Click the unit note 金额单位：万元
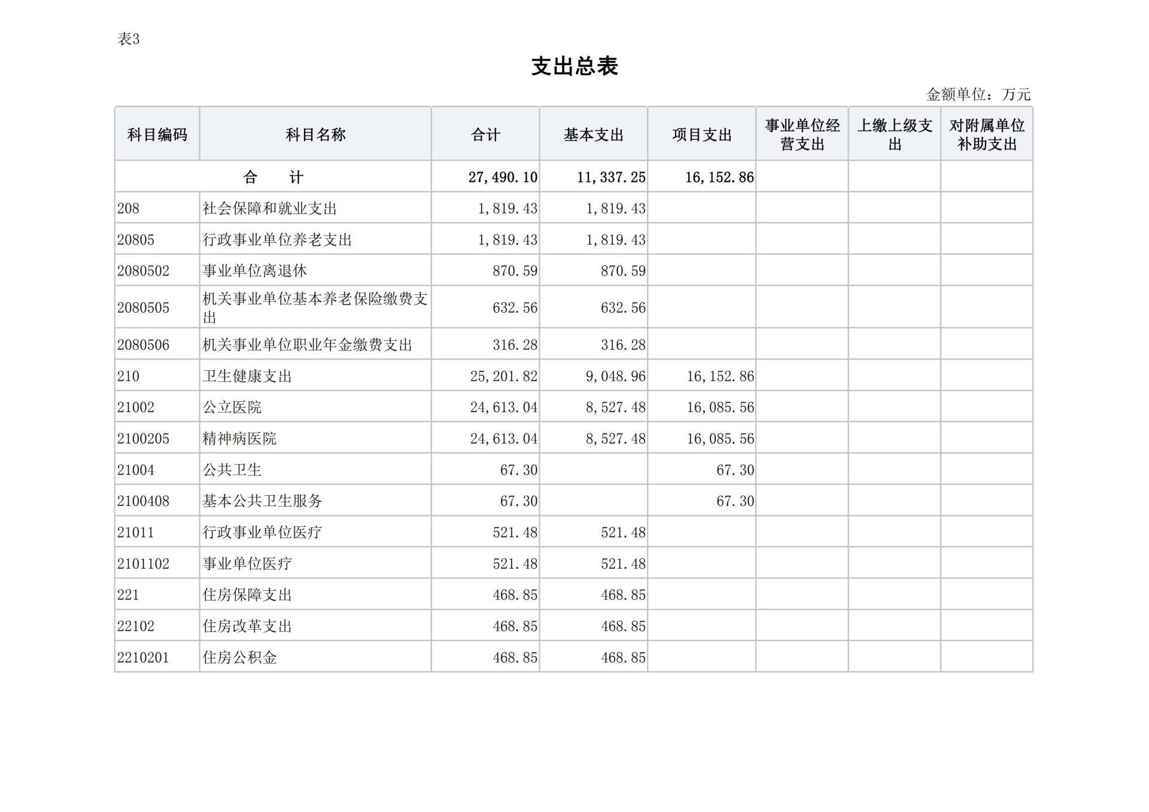The width and height of the screenshot is (1149, 812). tap(978, 94)
